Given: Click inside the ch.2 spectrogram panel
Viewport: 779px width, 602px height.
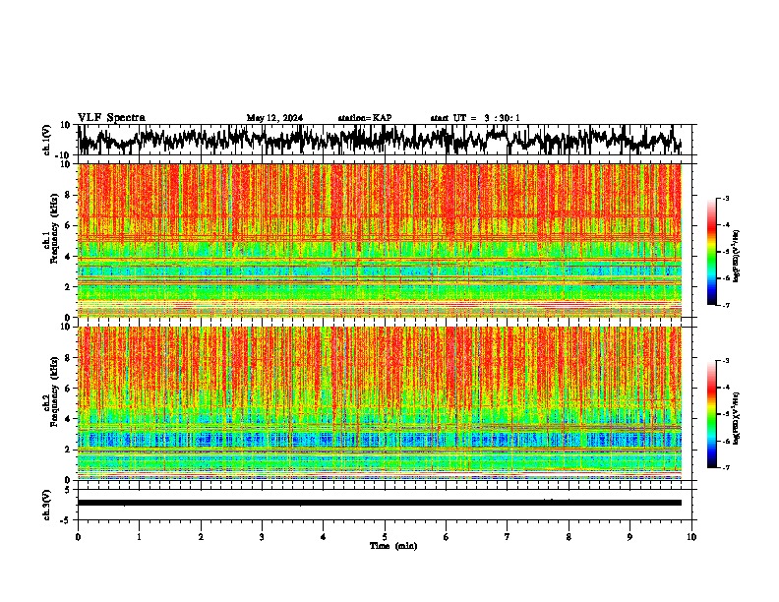Looking at the screenshot, I should point(380,403).
